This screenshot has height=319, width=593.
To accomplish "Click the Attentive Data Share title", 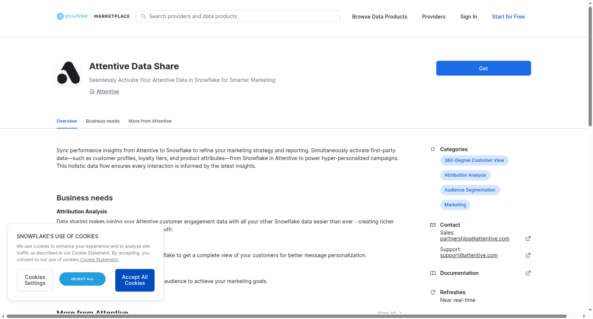I will (134, 66).
